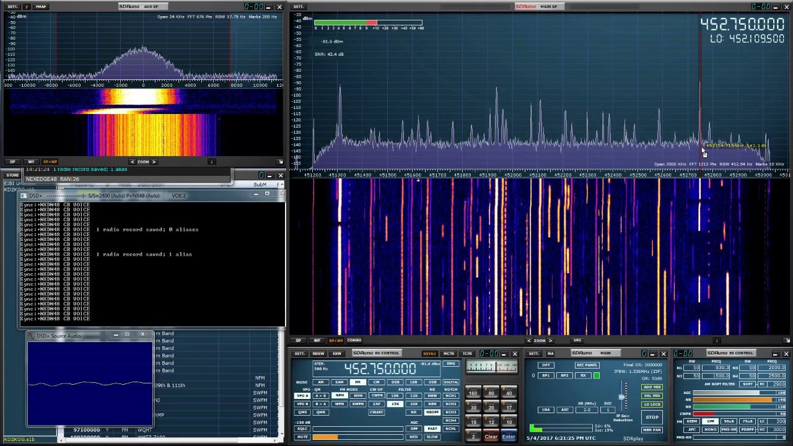Enable the NBW noise blanker
This screenshot has height=446, width=793.
point(432,396)
